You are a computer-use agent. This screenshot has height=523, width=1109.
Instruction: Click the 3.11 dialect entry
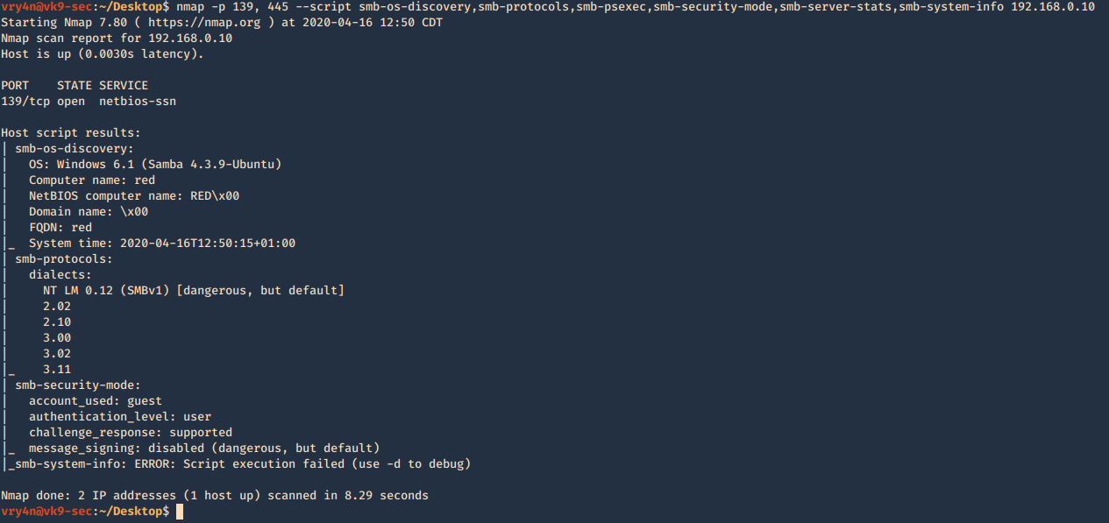(56, 370)
